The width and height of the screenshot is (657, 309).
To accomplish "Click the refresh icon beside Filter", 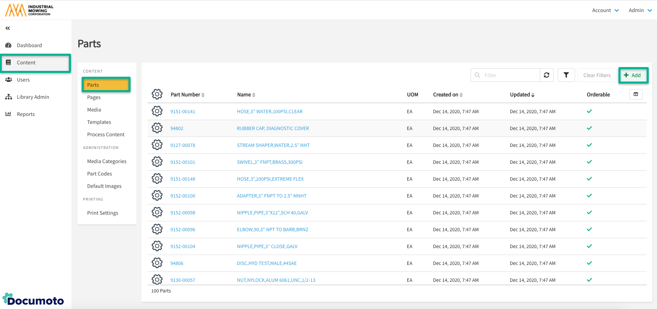I will point(546,75).
